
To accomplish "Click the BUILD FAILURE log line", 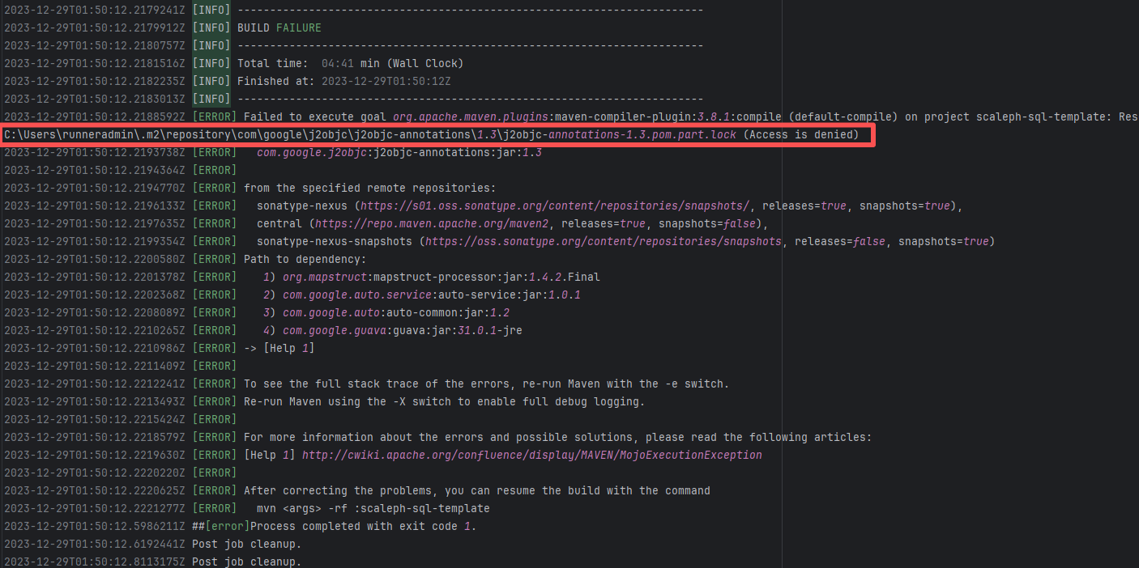I will (279, 28).
